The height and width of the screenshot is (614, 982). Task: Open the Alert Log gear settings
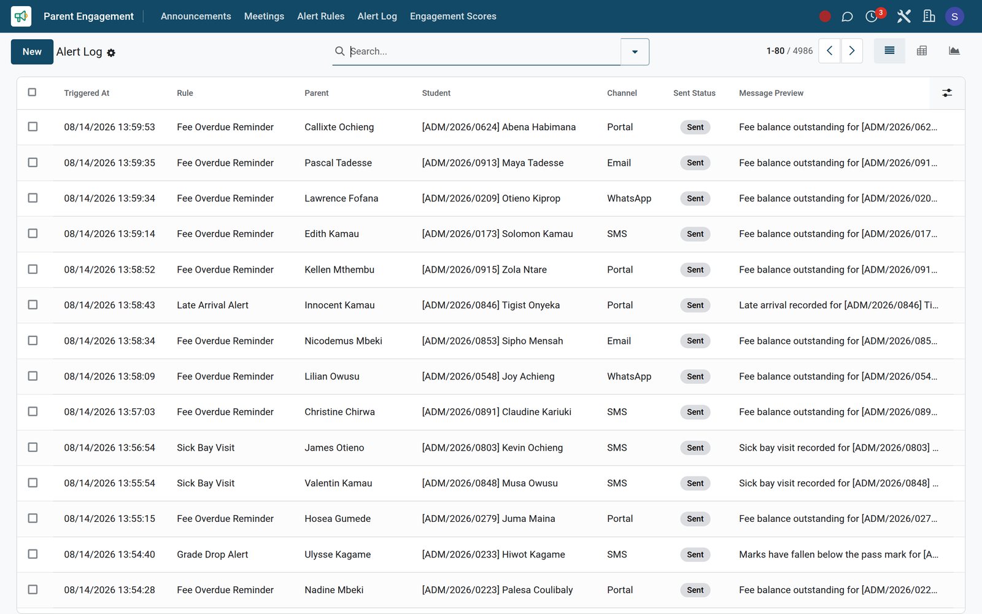[111, 53]
